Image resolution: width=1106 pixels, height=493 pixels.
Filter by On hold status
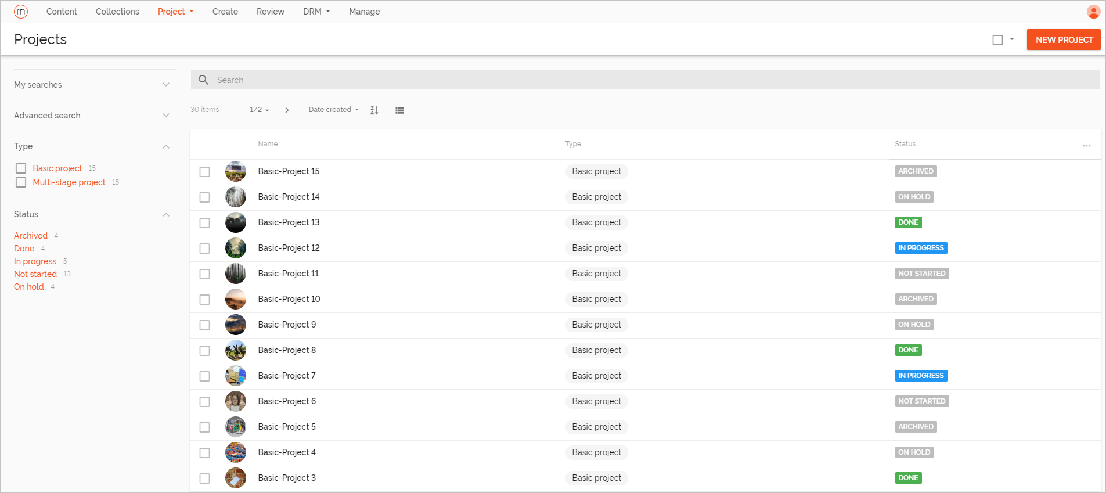[x=29, y=287]
